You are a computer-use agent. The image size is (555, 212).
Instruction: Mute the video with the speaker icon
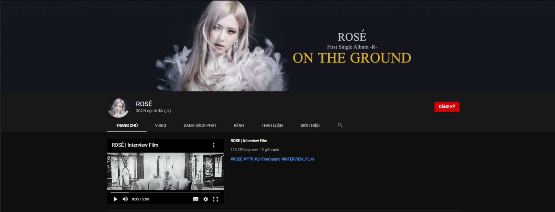[x=125, y=199]
